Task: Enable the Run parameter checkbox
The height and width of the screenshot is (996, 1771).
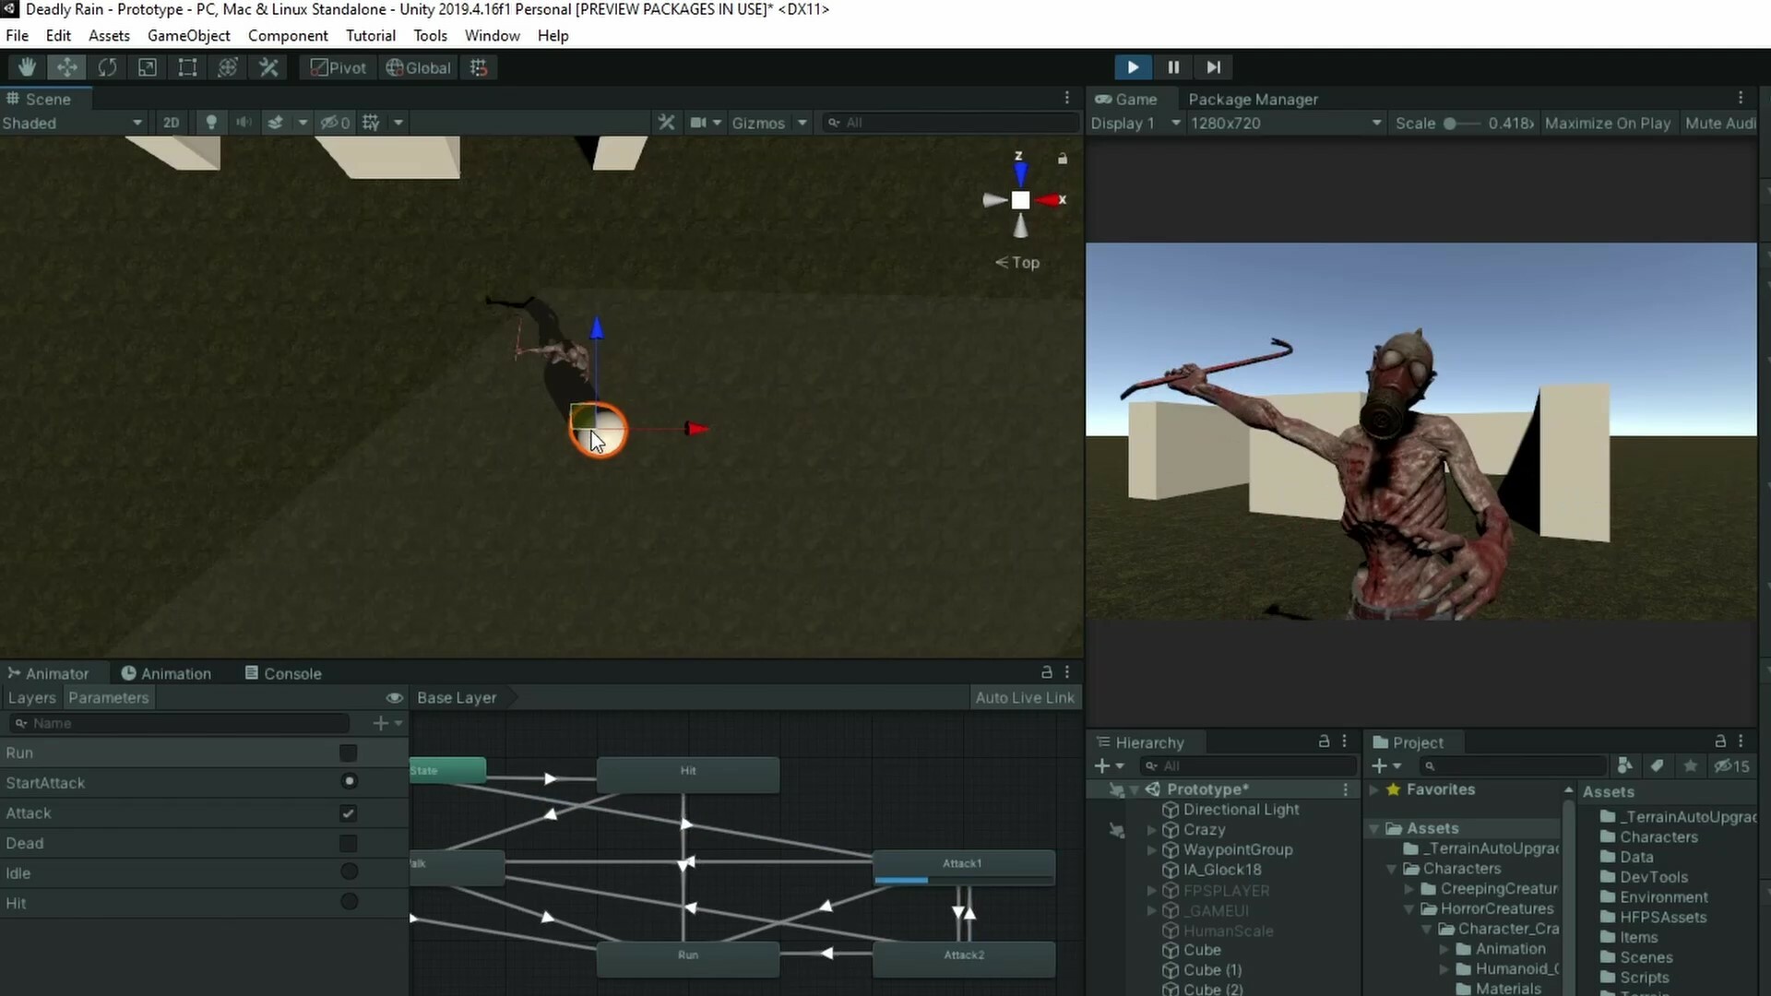Action: coord(348,753)
